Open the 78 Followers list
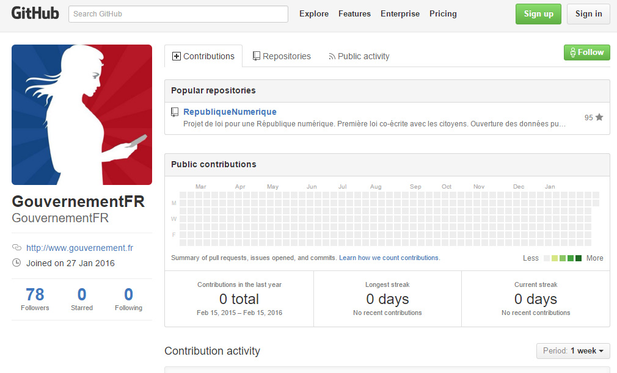Screen dimensions: 617x373 pyautogui.click(x=35, y=299)
